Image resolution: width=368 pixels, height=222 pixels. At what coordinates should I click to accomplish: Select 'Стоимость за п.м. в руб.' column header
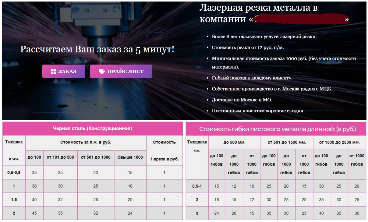(x=86, y=142)
